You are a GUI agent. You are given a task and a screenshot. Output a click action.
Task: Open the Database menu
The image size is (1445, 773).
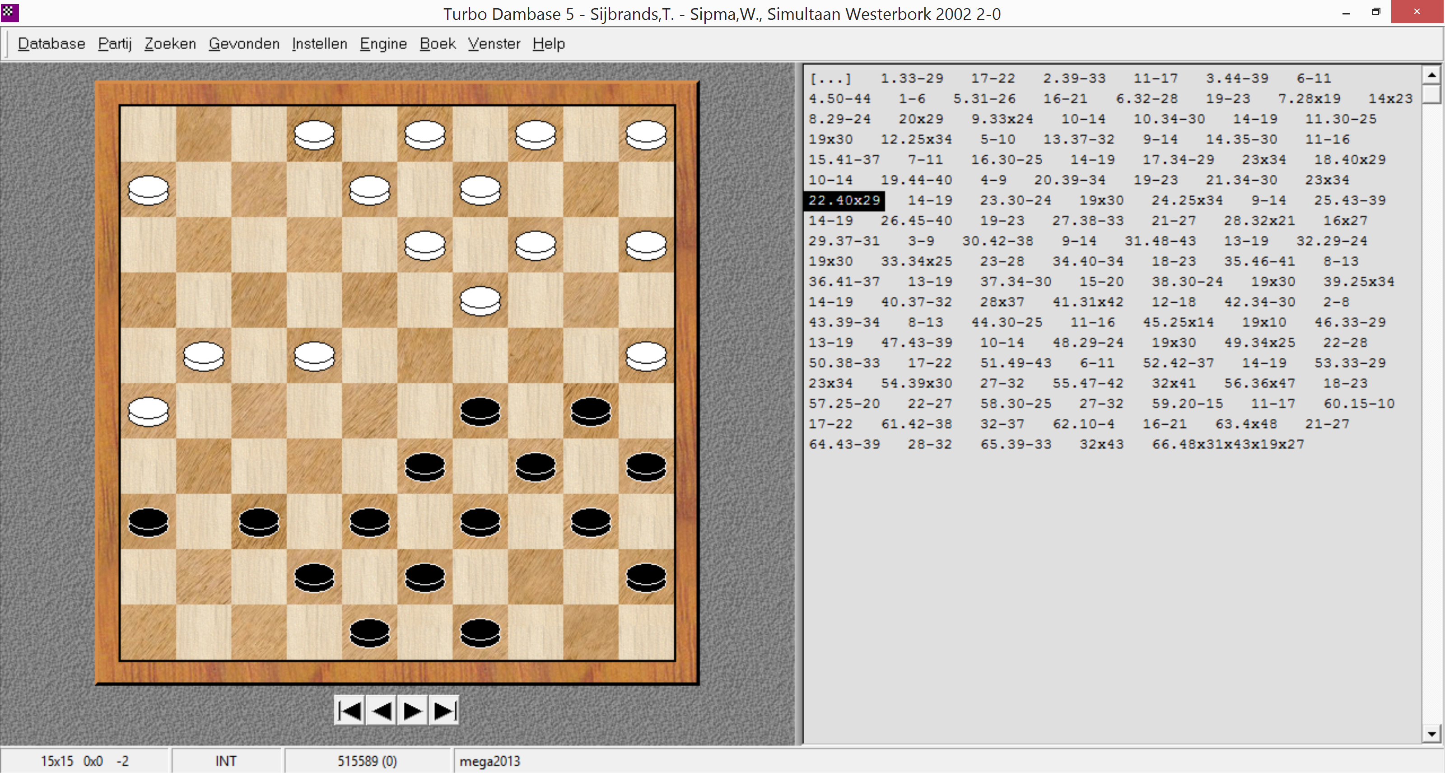pos(51,44)
